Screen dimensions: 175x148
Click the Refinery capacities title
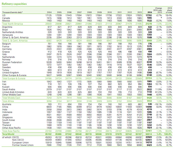(x=13, y=3)
